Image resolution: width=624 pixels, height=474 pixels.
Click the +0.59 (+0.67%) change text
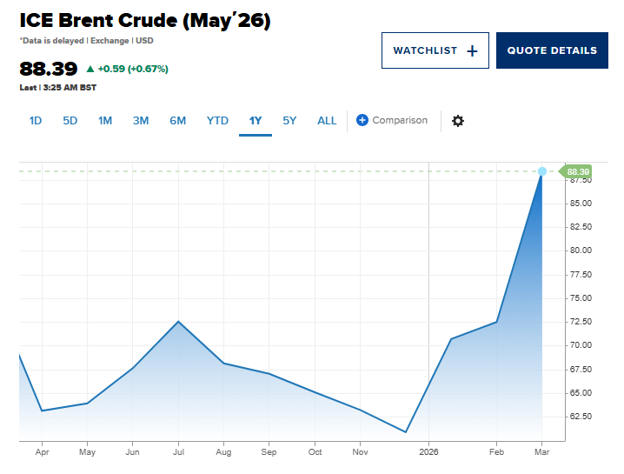(x=133, y=69)
